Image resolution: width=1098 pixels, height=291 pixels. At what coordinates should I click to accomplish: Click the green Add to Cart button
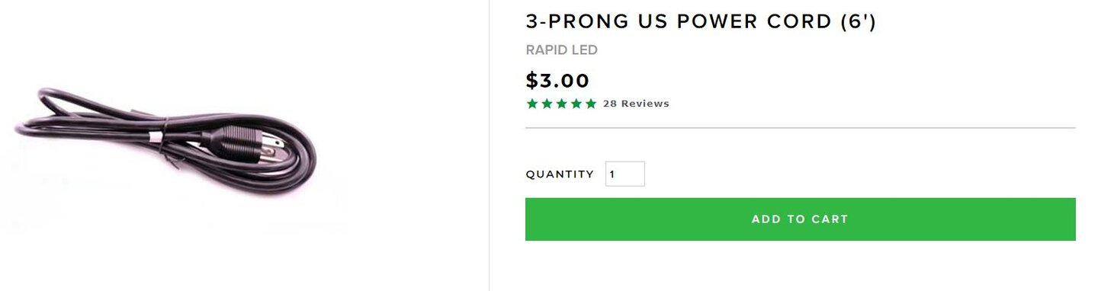800,219
